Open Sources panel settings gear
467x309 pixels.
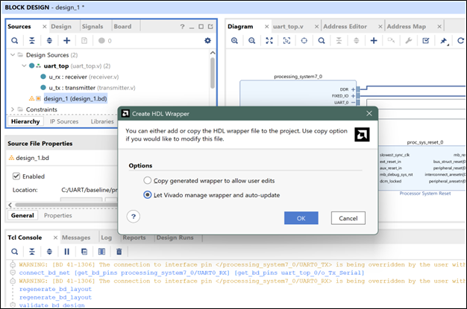coord(207,41)
